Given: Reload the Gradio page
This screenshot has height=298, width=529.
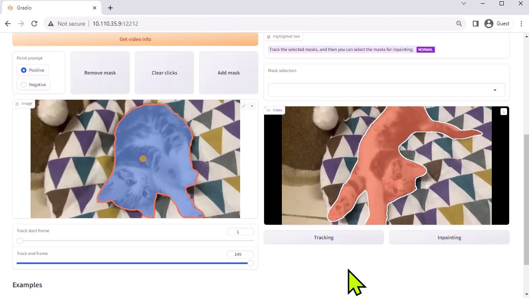Looking at the screenshot, I should pos(34,24).
